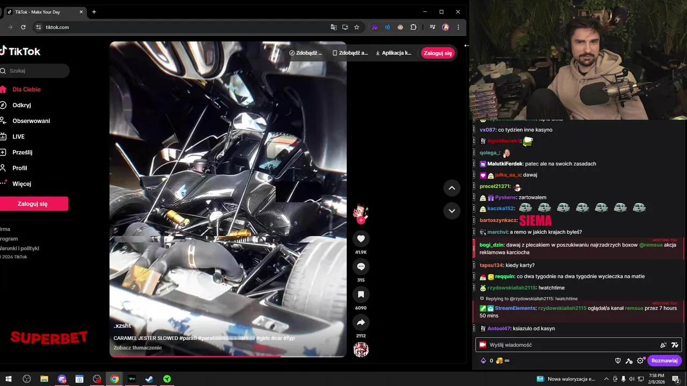The width and height of the screenshot is (687, 386).
Task: Bookmark the TikTok video
Action: click(361, 294)
